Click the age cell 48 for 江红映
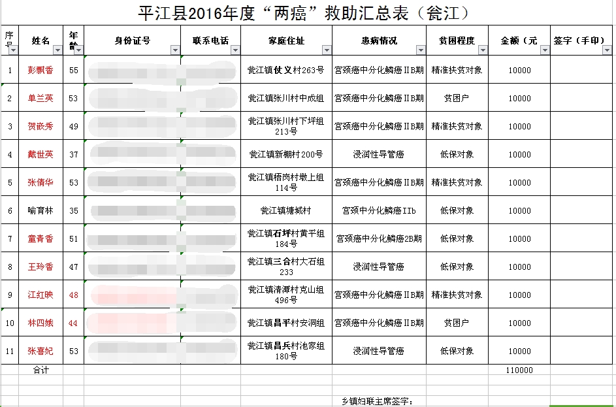Screen dimensions: 616x407 pyautogui.click(x=73, y=295)
